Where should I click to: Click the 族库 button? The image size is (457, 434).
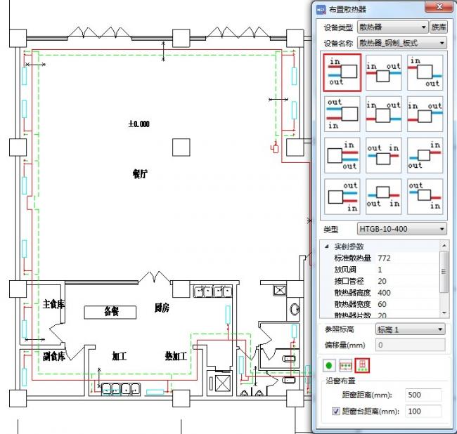coord(439,27)
